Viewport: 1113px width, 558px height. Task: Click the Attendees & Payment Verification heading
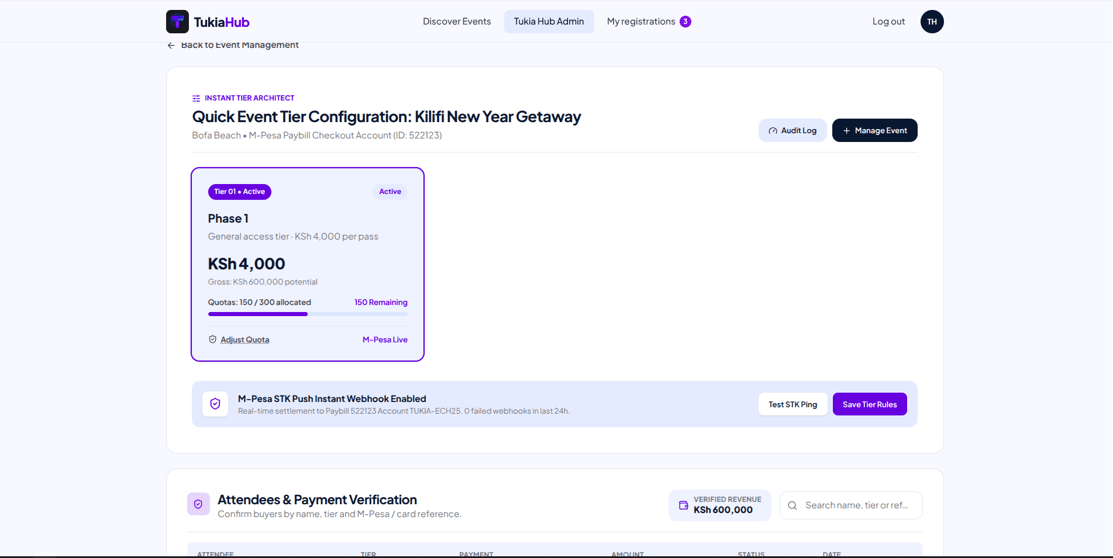tap(317, 500)
